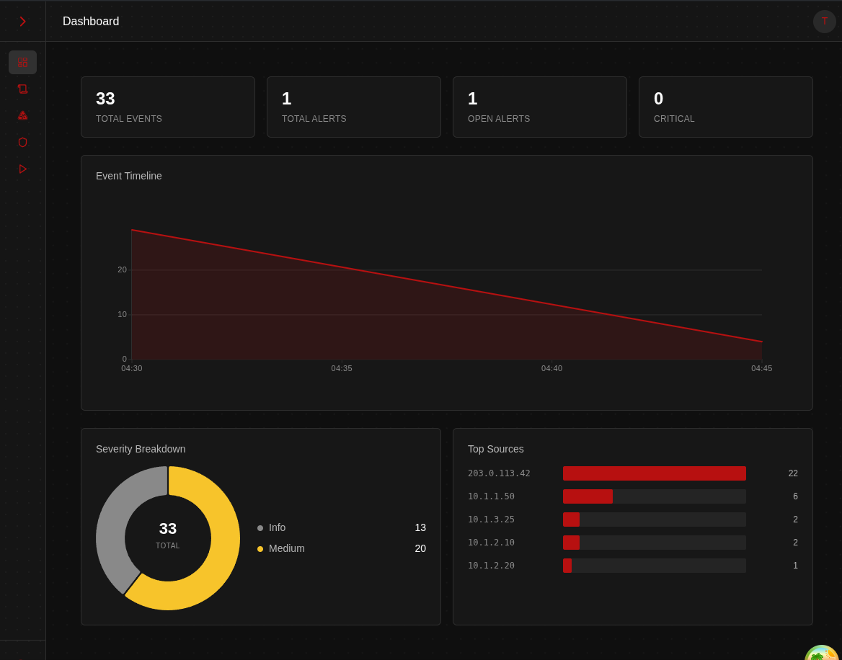
Task: Click the Info count 13
Action: pyautogui.click(x=420, y=528)
